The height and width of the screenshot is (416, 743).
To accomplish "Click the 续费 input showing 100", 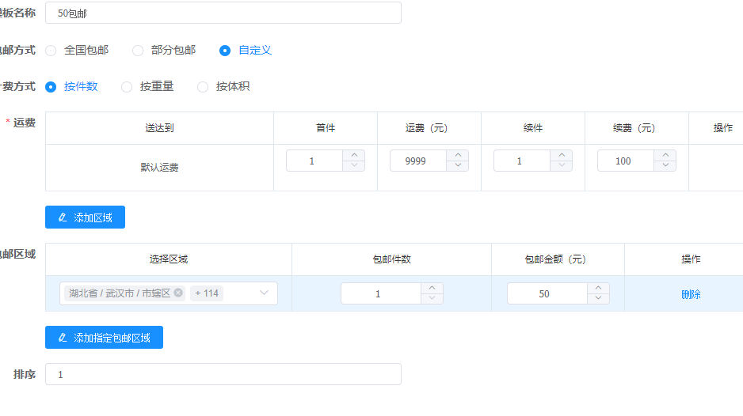I will (626, 161).
